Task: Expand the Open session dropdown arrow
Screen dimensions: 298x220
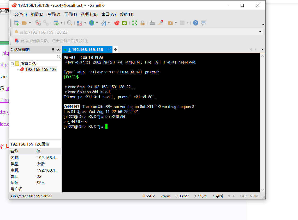Action: (x=30, y=23)
